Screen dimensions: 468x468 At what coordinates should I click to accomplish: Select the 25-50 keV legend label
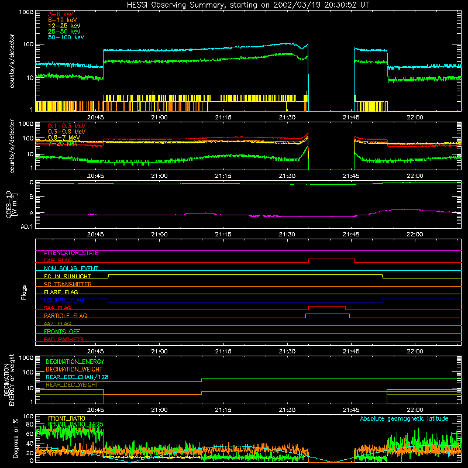point(64,32)
